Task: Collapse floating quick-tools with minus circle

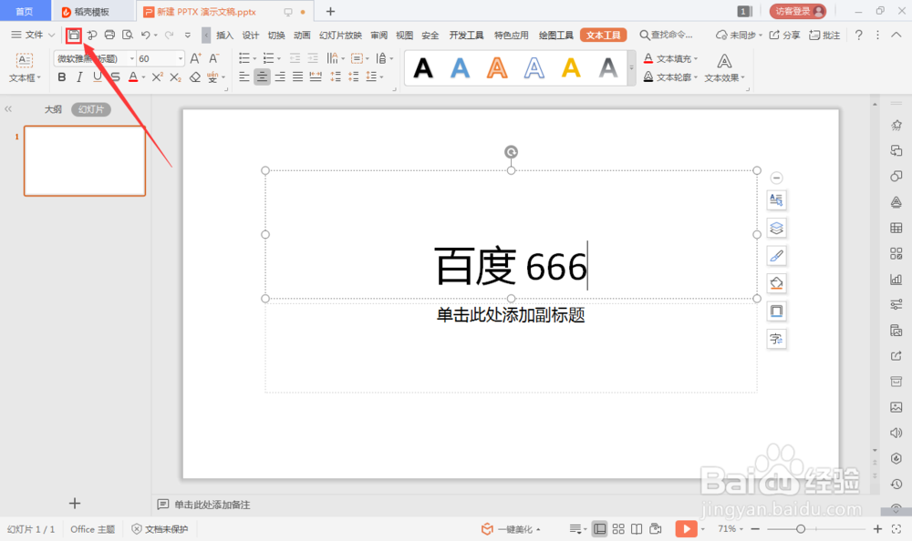Action: pyautogui.click(x=776, y=178)
